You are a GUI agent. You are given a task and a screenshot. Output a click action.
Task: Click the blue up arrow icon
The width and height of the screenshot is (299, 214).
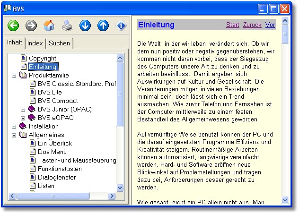103,26
